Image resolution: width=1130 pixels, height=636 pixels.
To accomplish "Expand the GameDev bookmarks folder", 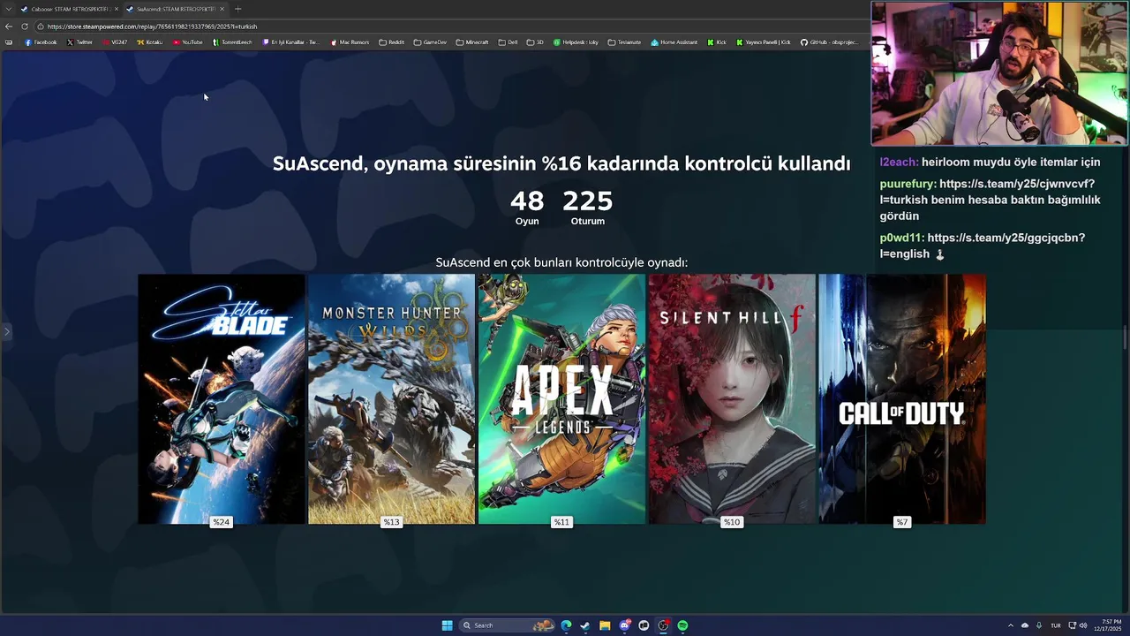I will (x=430, y=42).
